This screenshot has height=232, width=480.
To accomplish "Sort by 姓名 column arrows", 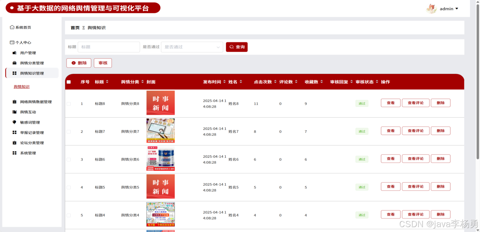I will (x=241, y=82).
